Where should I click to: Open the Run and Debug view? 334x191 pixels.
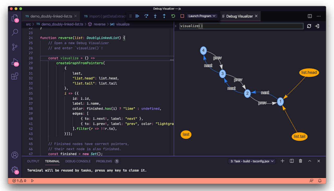click(15, 62)
